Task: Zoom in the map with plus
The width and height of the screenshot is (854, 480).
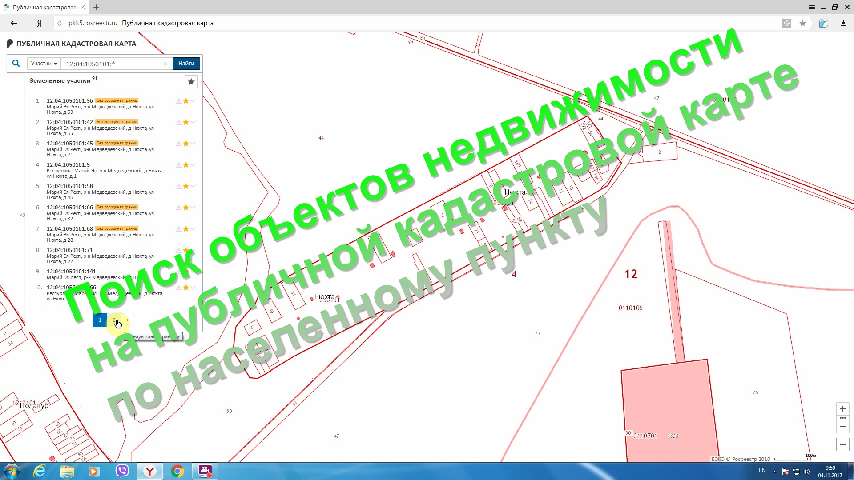Action: point(843,409)
